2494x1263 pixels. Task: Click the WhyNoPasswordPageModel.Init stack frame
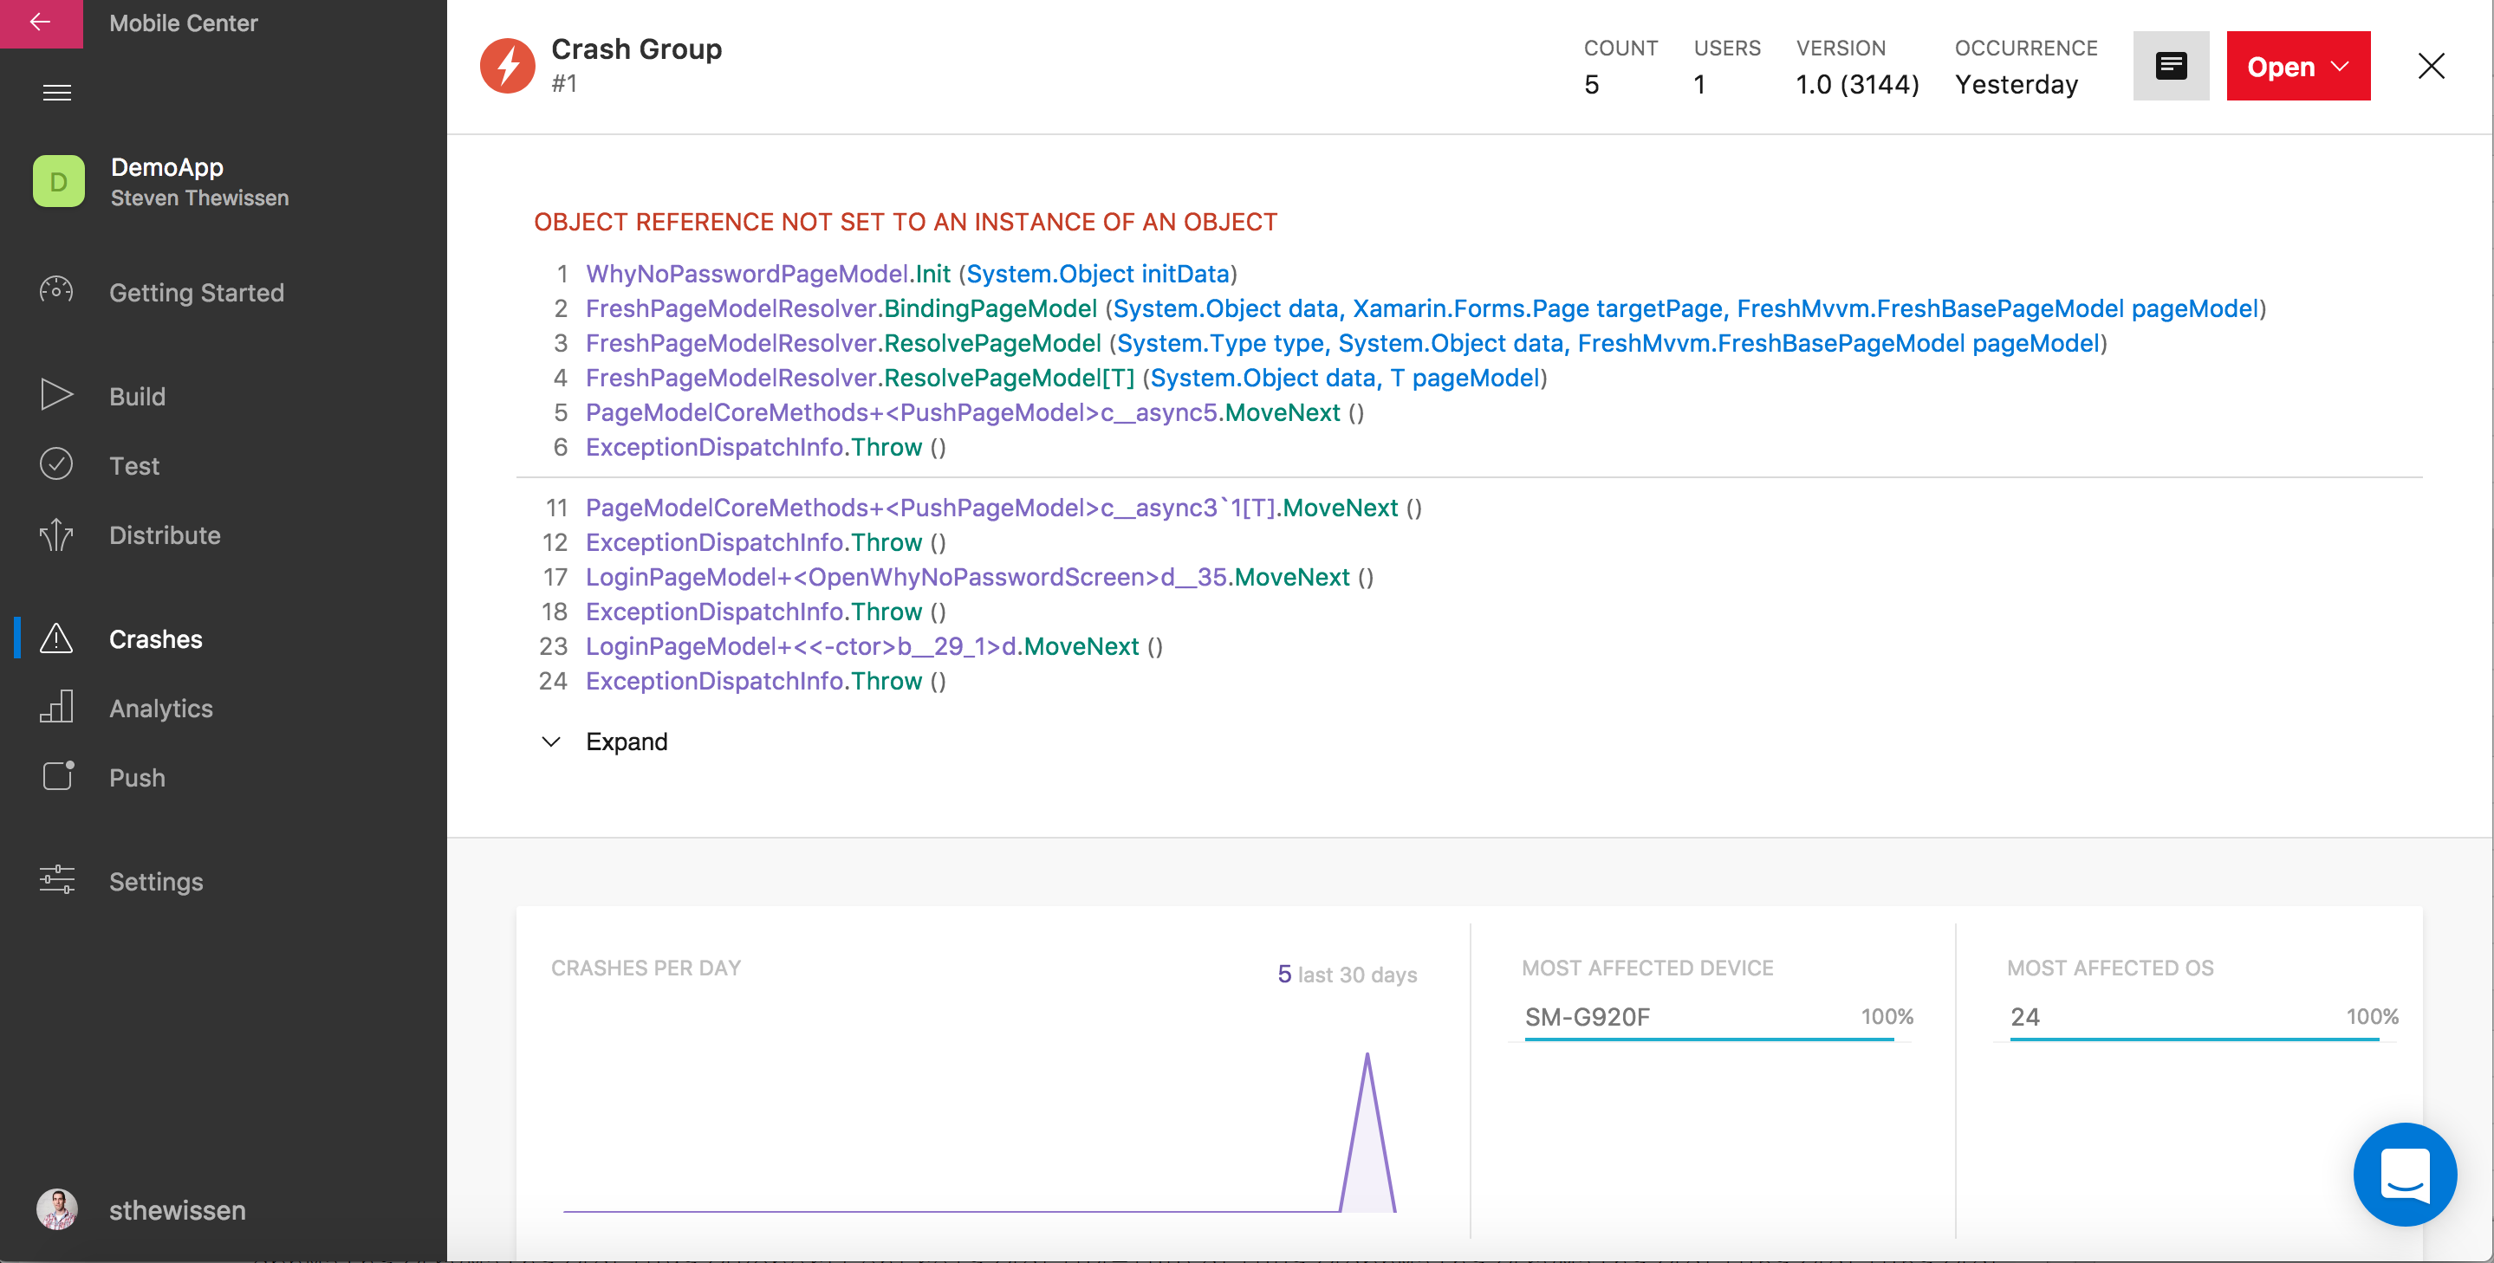pyautogui.click(x=767, y=274)
